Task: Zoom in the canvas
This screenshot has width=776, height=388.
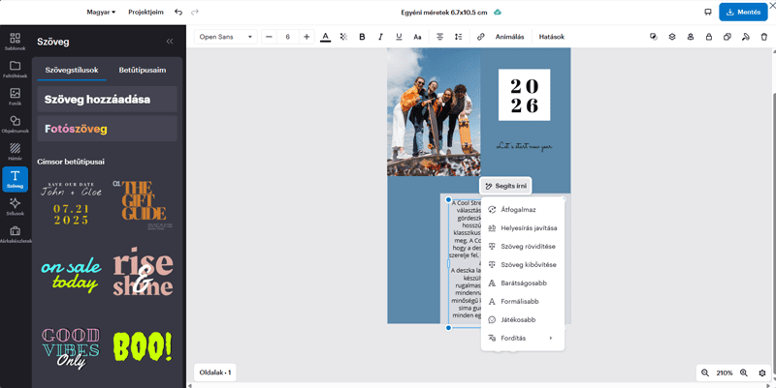Action: point(743,373)
